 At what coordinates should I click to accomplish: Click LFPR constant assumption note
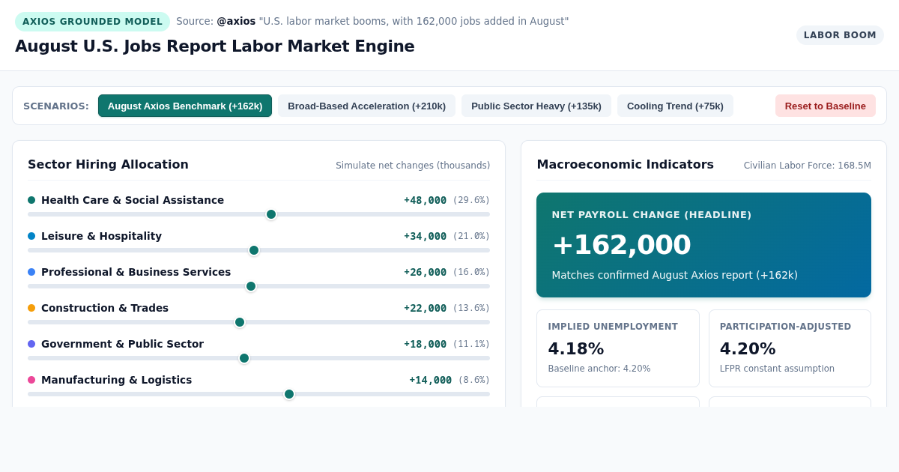click(777, 369)
